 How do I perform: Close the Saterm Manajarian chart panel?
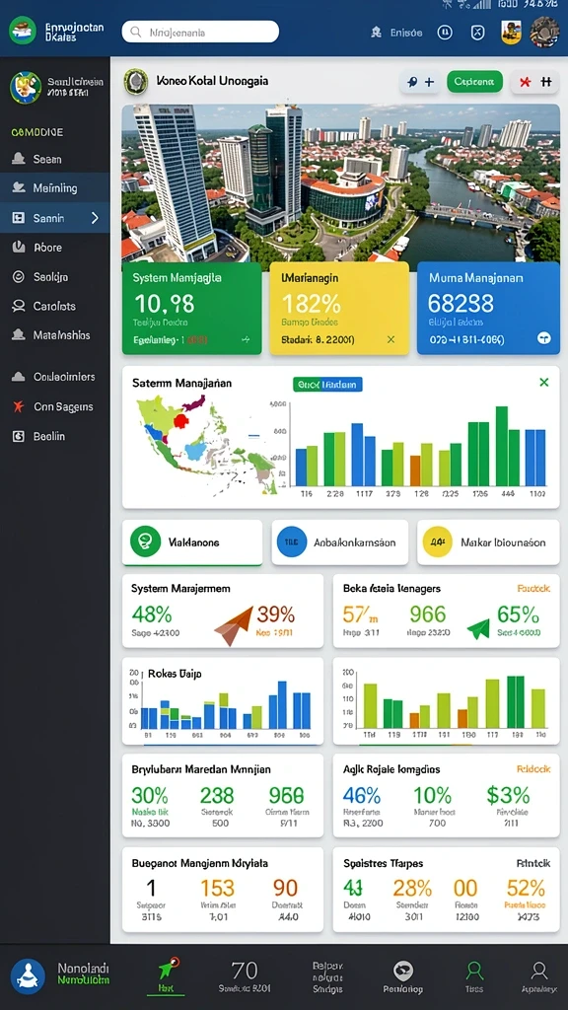(544, 383)
